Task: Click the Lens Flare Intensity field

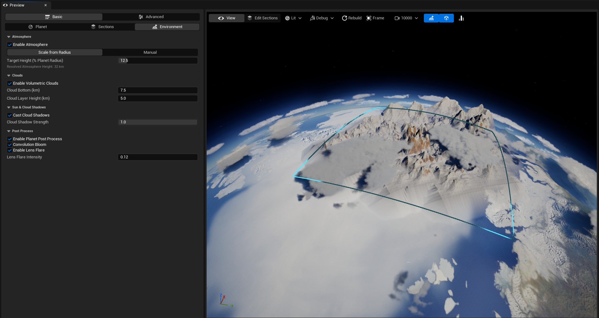Action: 158,157
